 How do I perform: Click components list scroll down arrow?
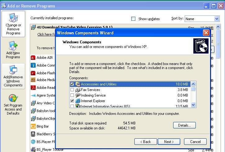(x=193, y=105)
